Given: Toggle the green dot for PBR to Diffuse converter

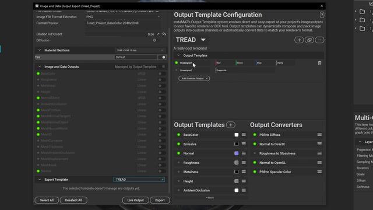Looking at the screenshot, I should click(255, 135).
